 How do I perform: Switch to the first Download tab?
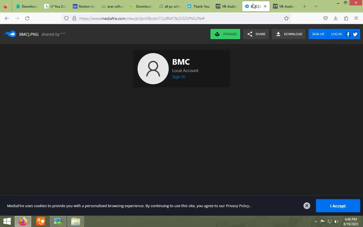(x=27, y=6)
